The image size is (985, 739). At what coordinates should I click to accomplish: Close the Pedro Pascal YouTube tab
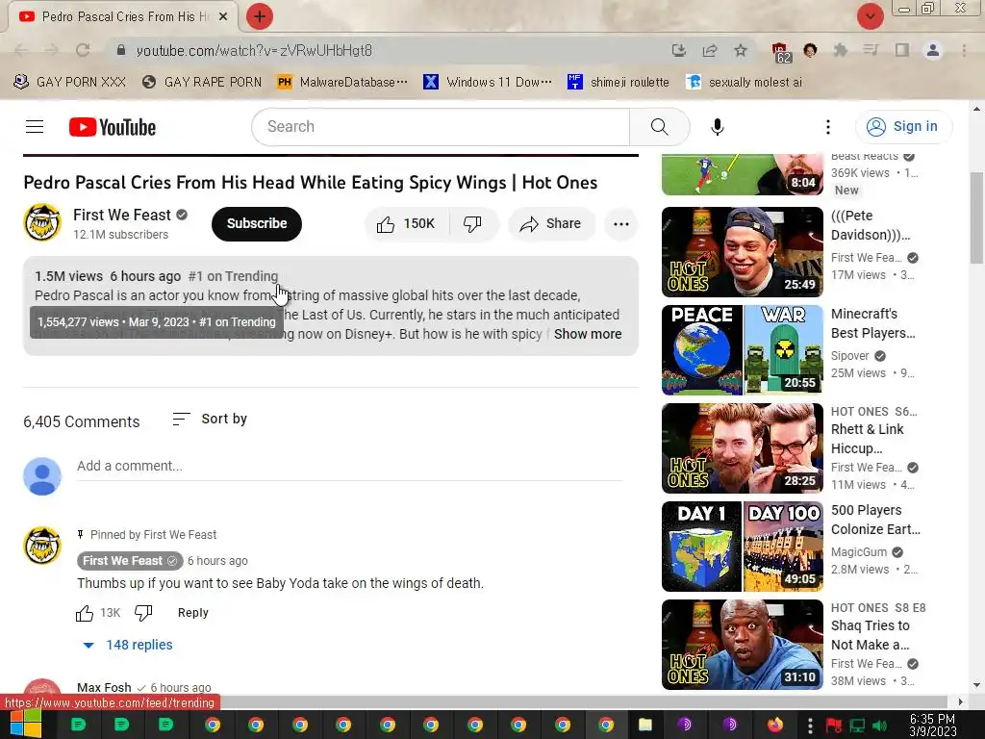coord(223,16)
